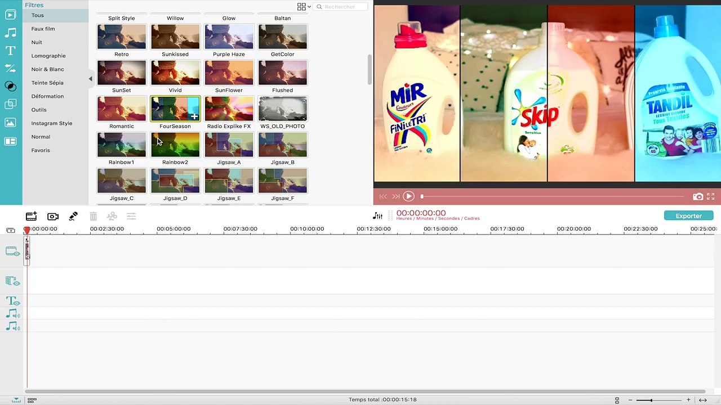This screenshot has height=405, width=721.
Task: Collapse the filter category panel arrow
Action: 90,79
